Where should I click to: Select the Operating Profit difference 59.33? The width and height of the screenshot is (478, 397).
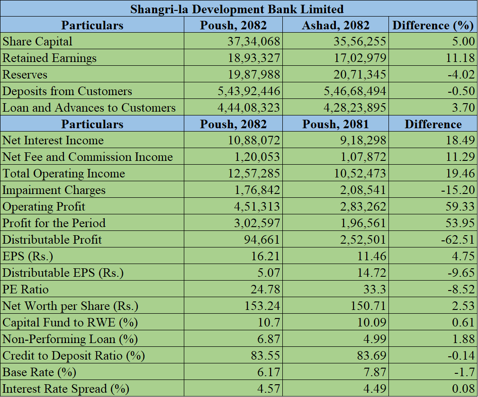pos(460,207)
